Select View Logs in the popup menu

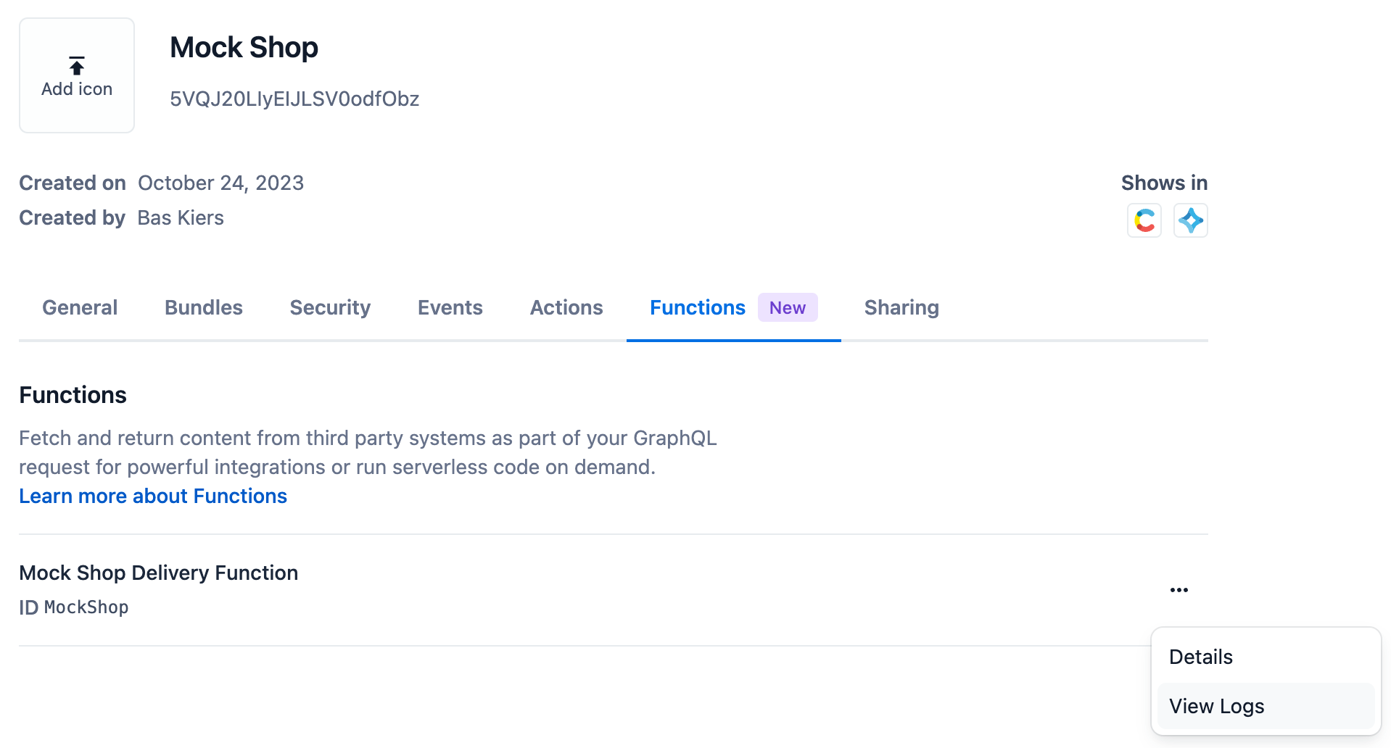[x=1216, y=706]
